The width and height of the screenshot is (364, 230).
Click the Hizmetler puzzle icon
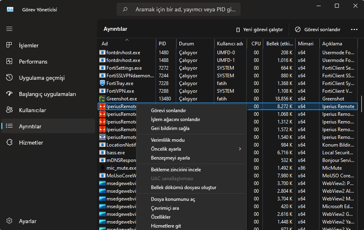click(x=9, y=142)
